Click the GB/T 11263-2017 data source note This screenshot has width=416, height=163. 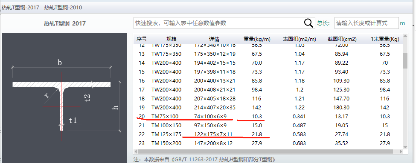pyautogui.click(x=204, y=160)
